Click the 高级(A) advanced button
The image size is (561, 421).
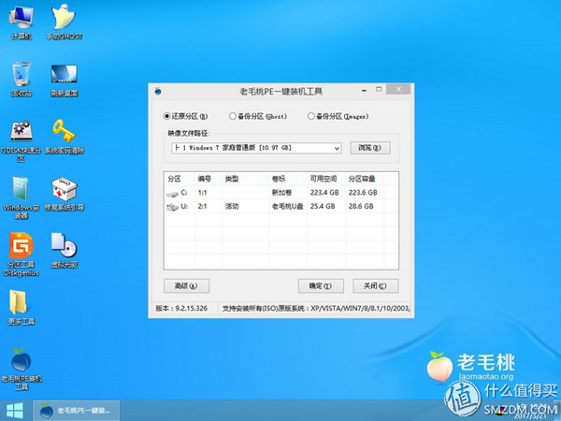[x=186, y=286]
